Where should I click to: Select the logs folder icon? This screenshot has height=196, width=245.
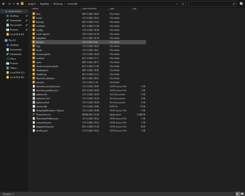34,46
